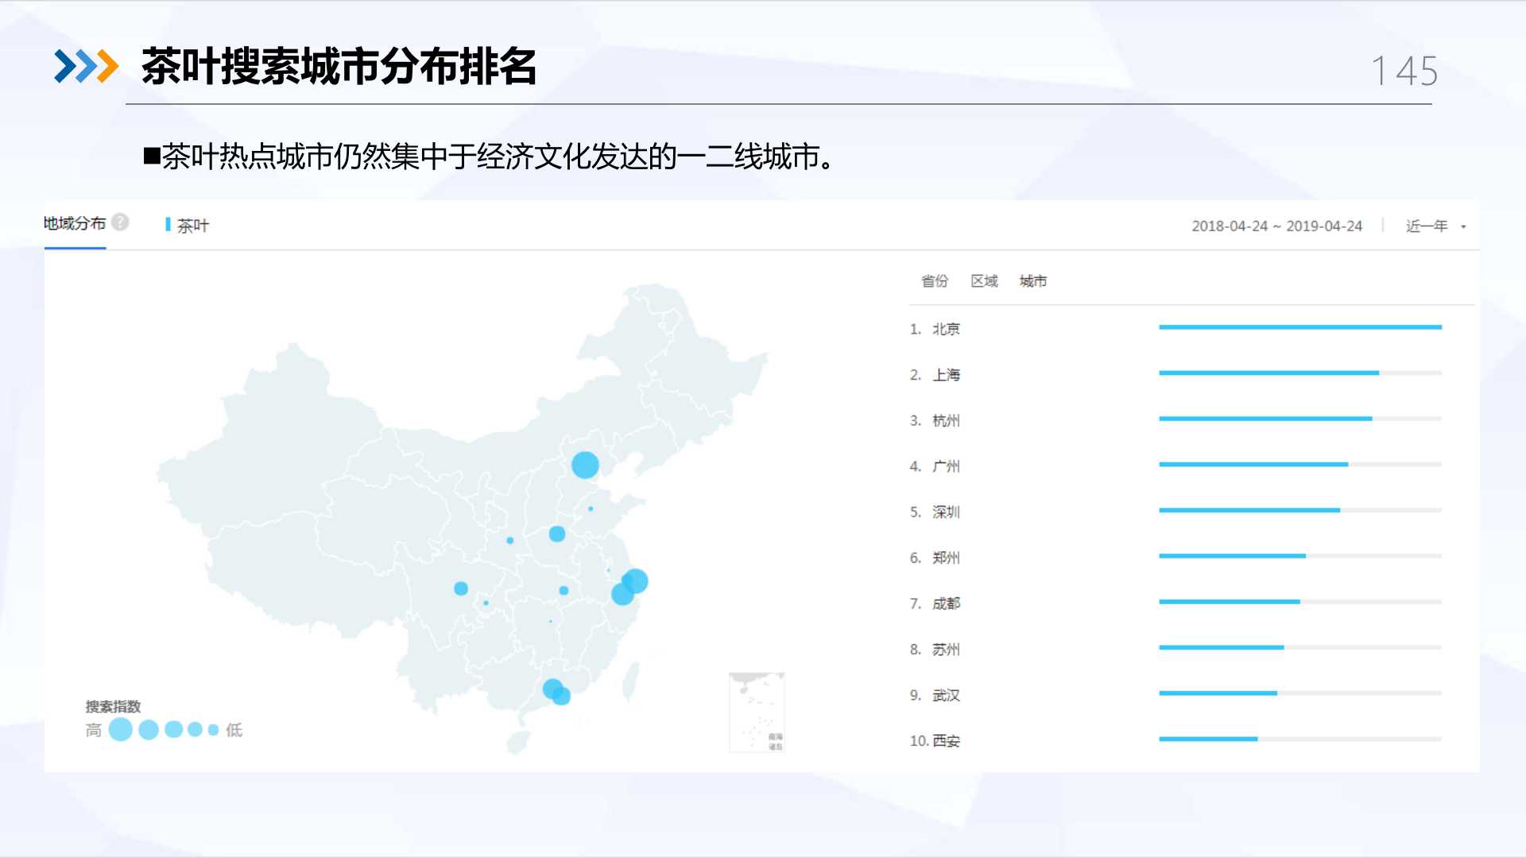Click the largest 高 legend circle
Screen dimensions: 1526x858
coord(120,729)
